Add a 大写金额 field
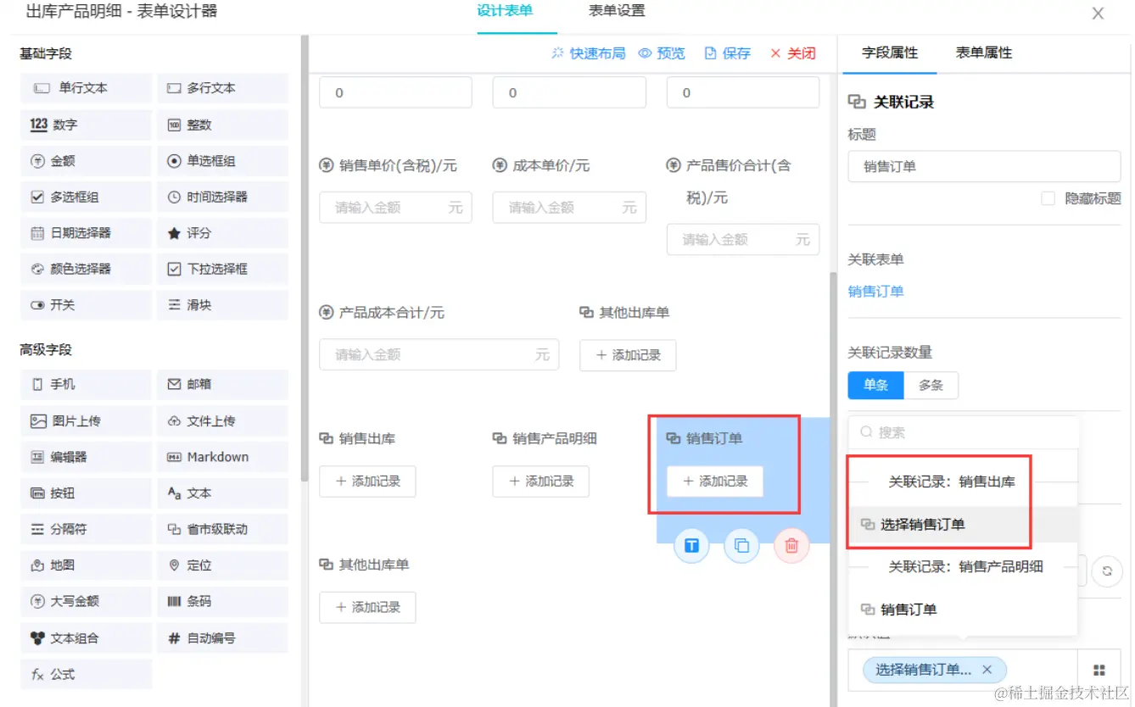The image size is (1135, 707). [x=86, y=601]
